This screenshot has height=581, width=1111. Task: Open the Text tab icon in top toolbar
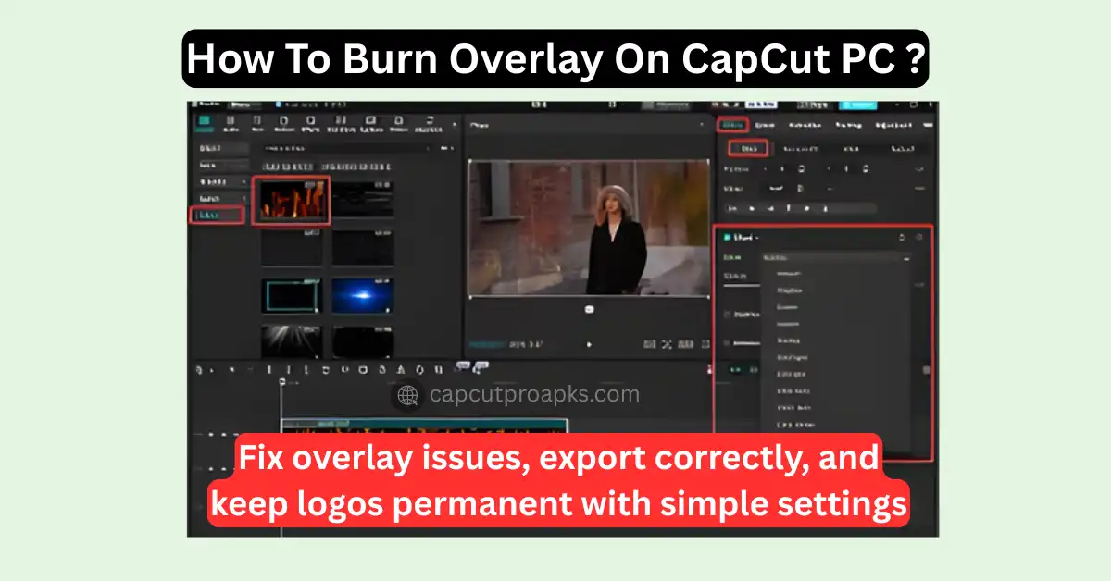(x=256, y=123)
